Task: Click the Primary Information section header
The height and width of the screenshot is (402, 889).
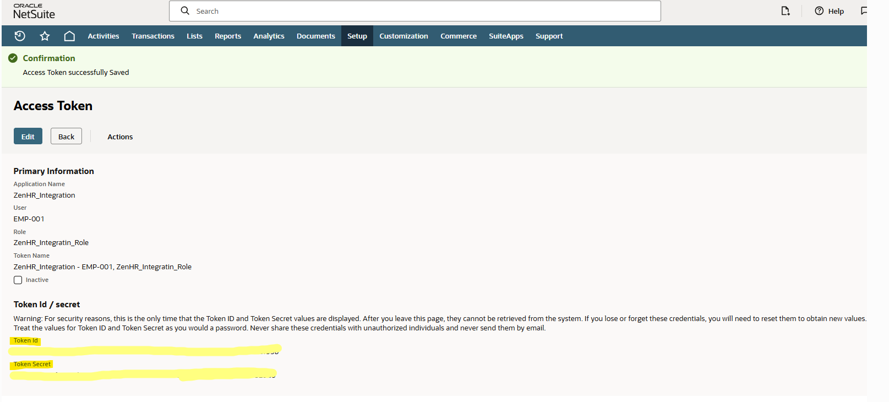Action: 54,171
